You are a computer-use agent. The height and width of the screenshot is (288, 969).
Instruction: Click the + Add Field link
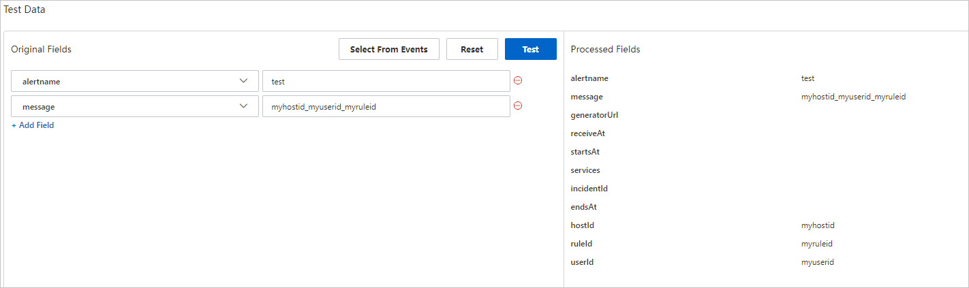(x=33, y=125)
